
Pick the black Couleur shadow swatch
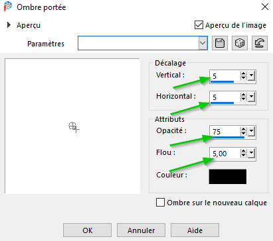pyautogui.click(x=228, y=177)
